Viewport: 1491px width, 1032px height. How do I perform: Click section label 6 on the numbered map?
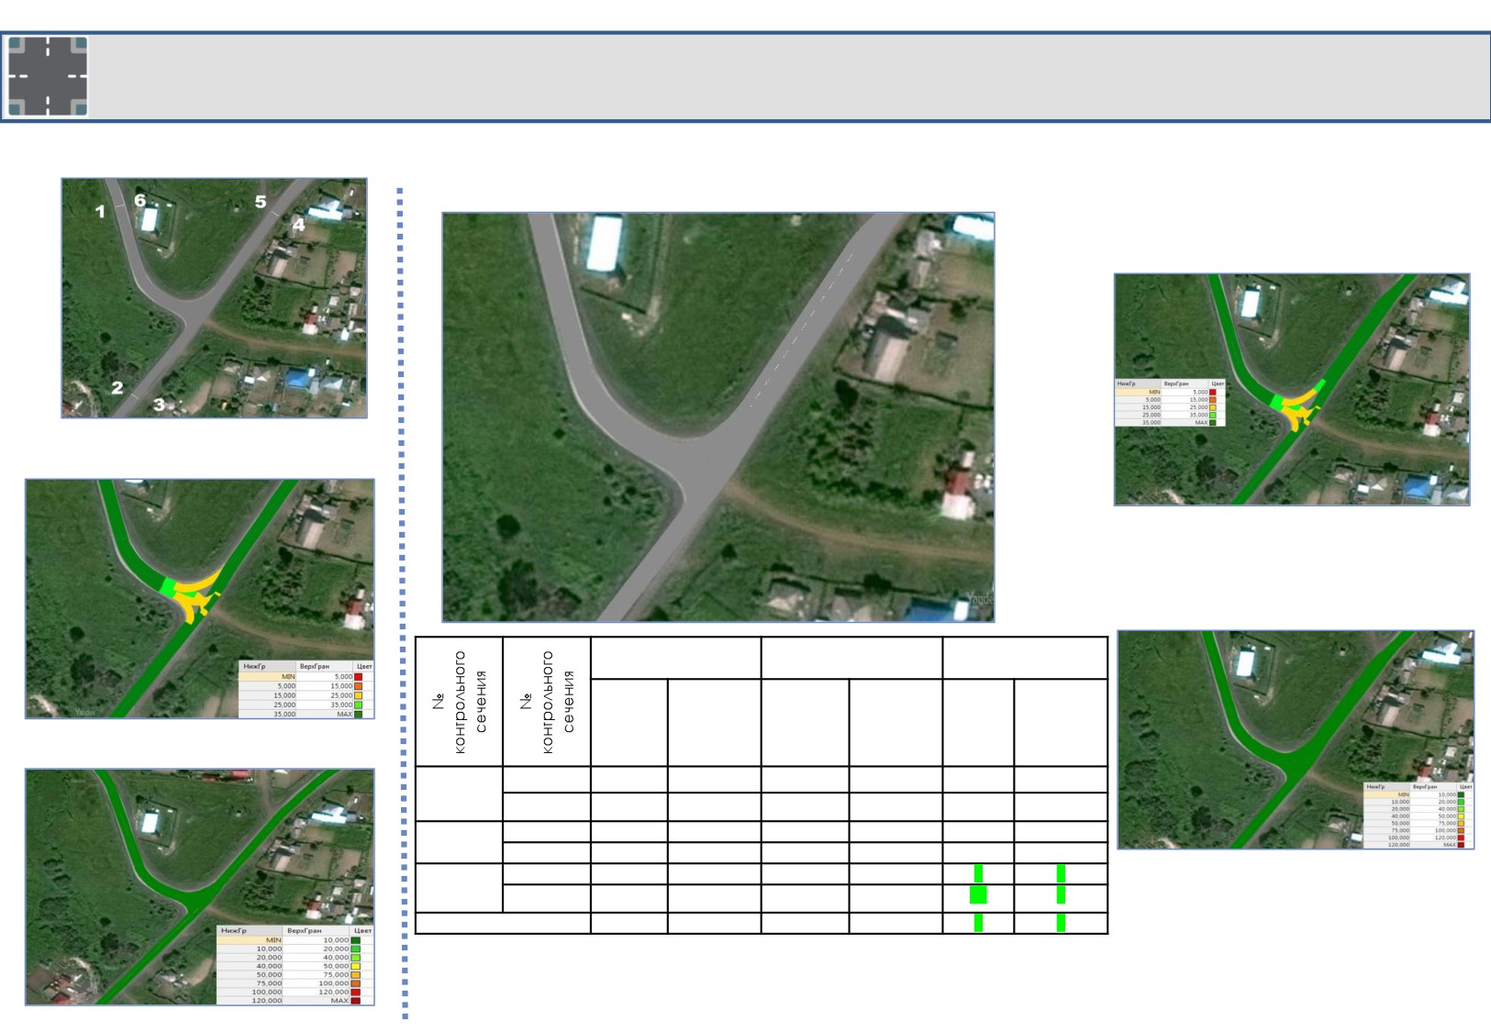tap(139, 200)
